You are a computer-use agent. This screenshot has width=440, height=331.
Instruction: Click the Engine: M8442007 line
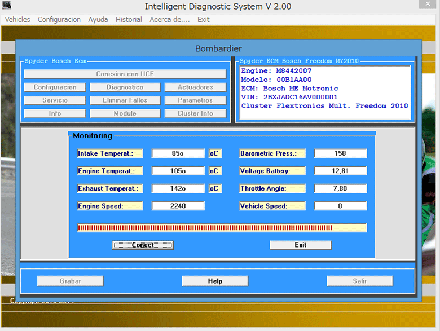coord(276,70)
